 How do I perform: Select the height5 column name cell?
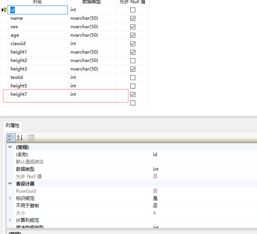click(x=37, y=86)
